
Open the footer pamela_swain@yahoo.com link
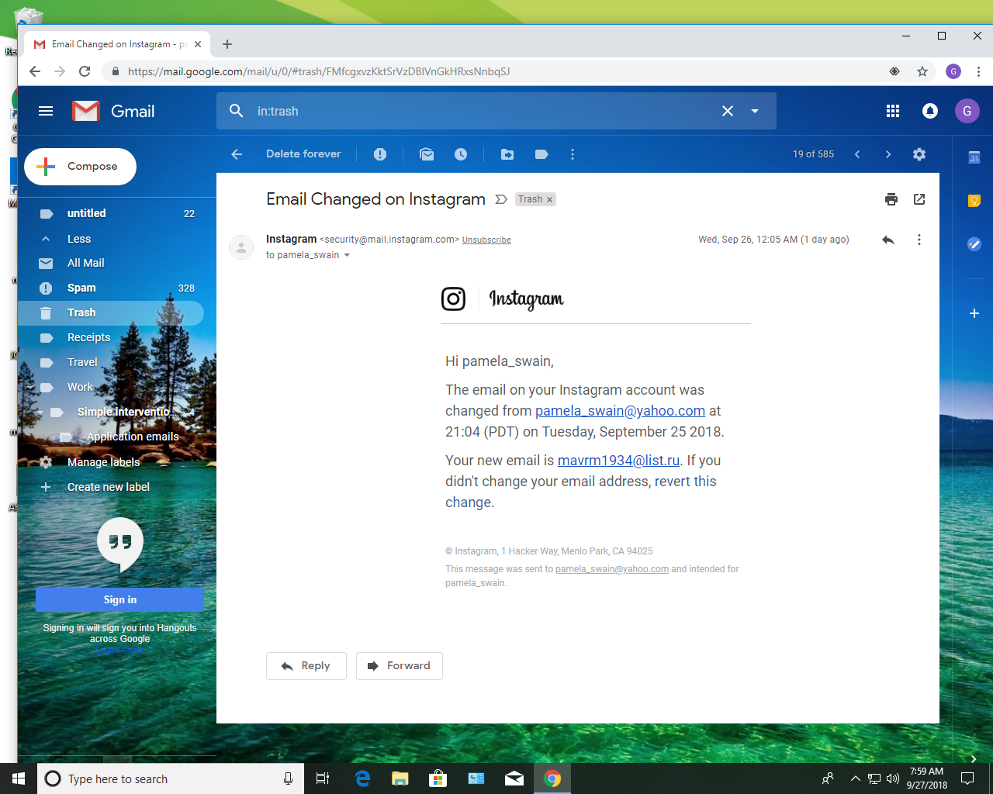click(x=612, y=569)
